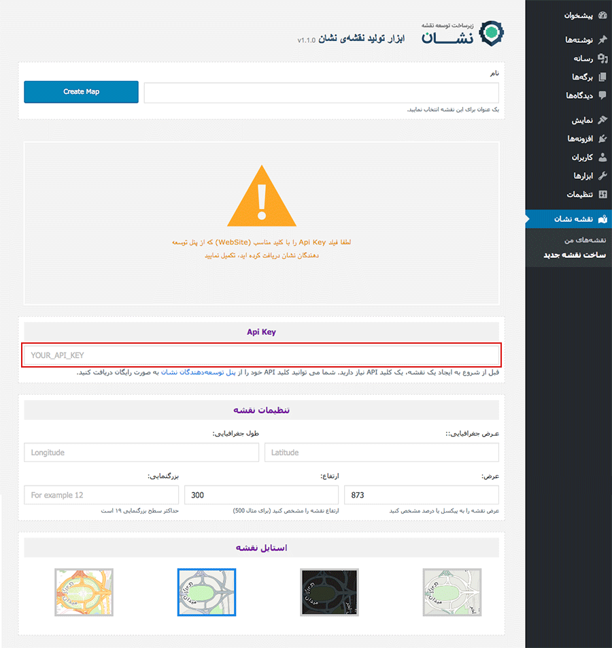Image resolution: width=612 pixels, height=648 pixels.
Task: Click the user icon beside کاربران
Action: click(602, 157)
